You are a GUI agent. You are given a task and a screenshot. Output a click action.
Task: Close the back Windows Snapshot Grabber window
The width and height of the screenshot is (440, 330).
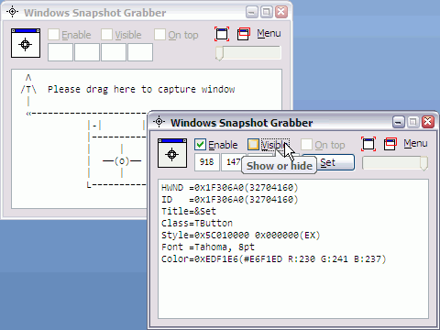point(281,12)
